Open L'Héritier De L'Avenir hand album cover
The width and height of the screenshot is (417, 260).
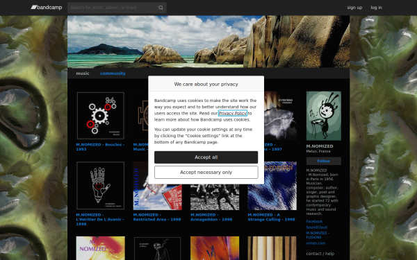point(100,186)
